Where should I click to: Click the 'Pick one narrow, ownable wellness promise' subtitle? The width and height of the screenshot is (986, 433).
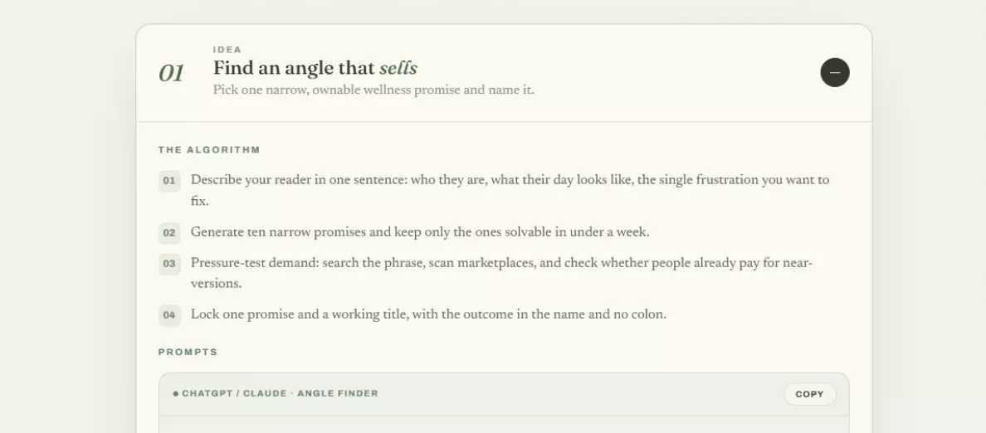pos(373,90)
